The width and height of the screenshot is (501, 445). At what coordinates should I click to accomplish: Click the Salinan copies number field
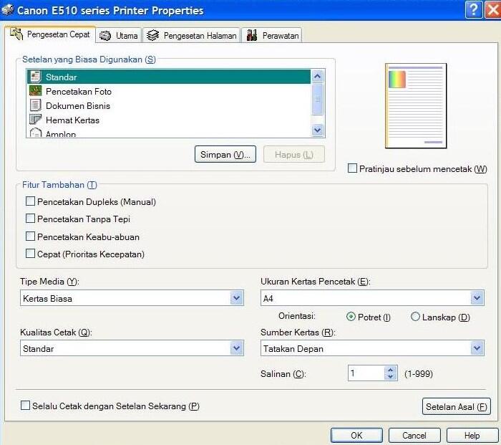[366, 373]
